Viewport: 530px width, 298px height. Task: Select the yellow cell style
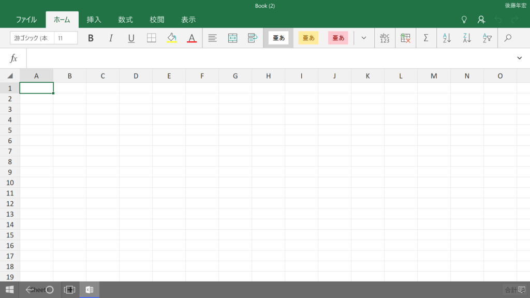[x=308, y=38]
